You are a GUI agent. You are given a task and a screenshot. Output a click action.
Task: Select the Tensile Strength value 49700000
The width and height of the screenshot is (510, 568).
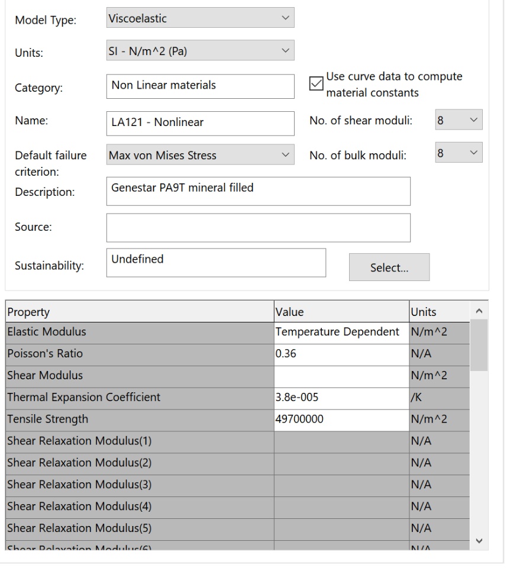341,421
